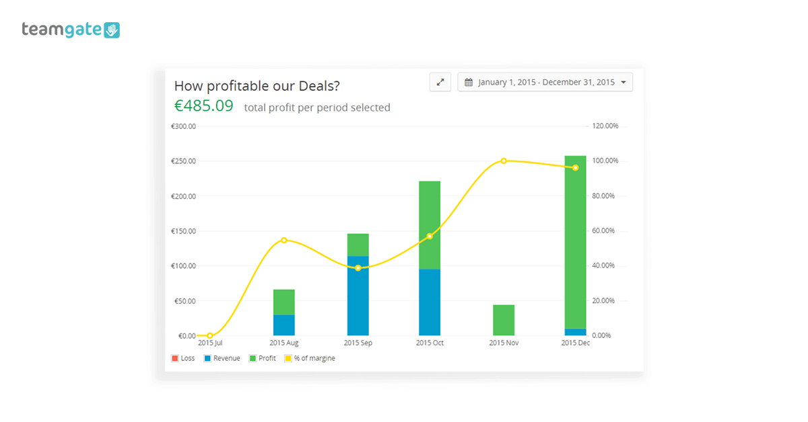Open the date range dropdown arrow

pos(624,83)
